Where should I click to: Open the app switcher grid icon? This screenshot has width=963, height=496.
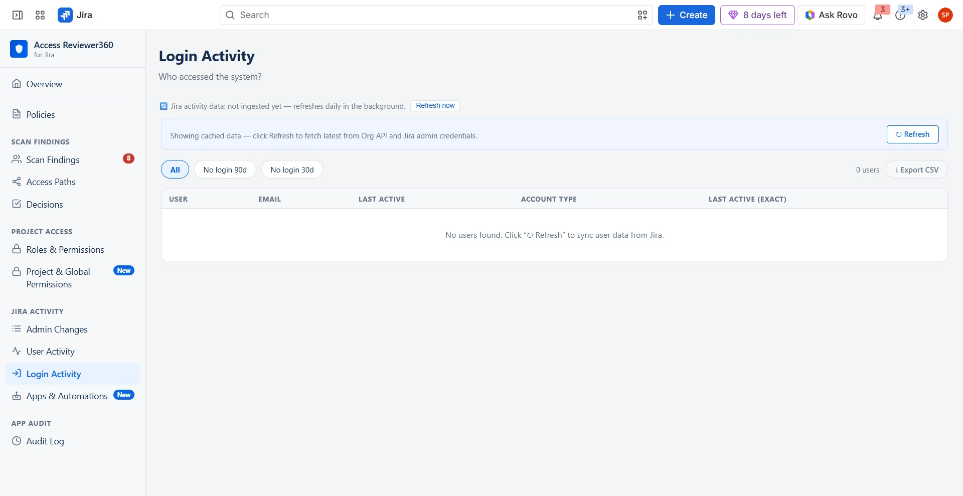pyautogui.click(x=40, y=15)
